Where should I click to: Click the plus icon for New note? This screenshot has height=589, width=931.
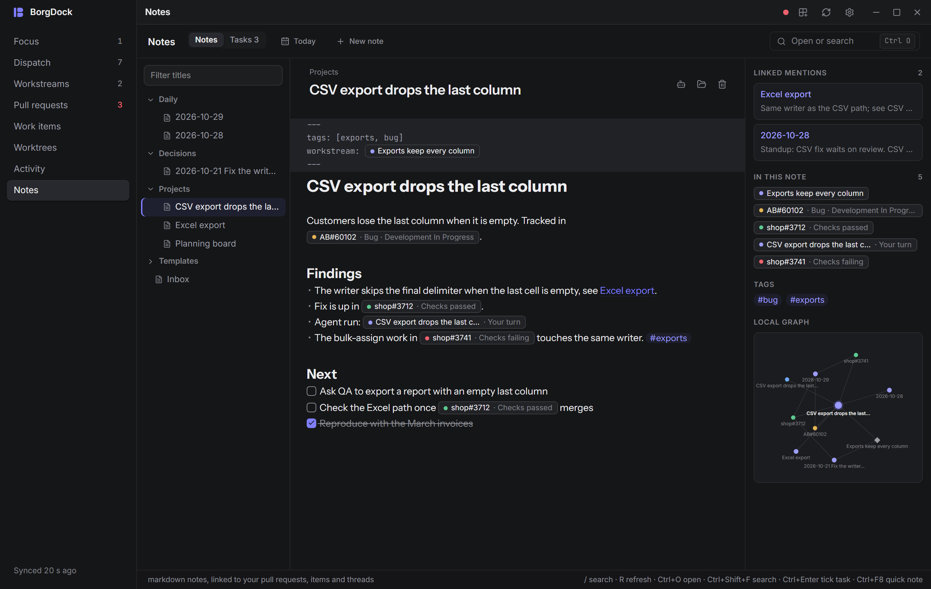(340, 41)
